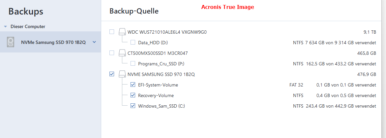
Task: Click the Recovery-Volume partition label
Action: click(156, 95)
